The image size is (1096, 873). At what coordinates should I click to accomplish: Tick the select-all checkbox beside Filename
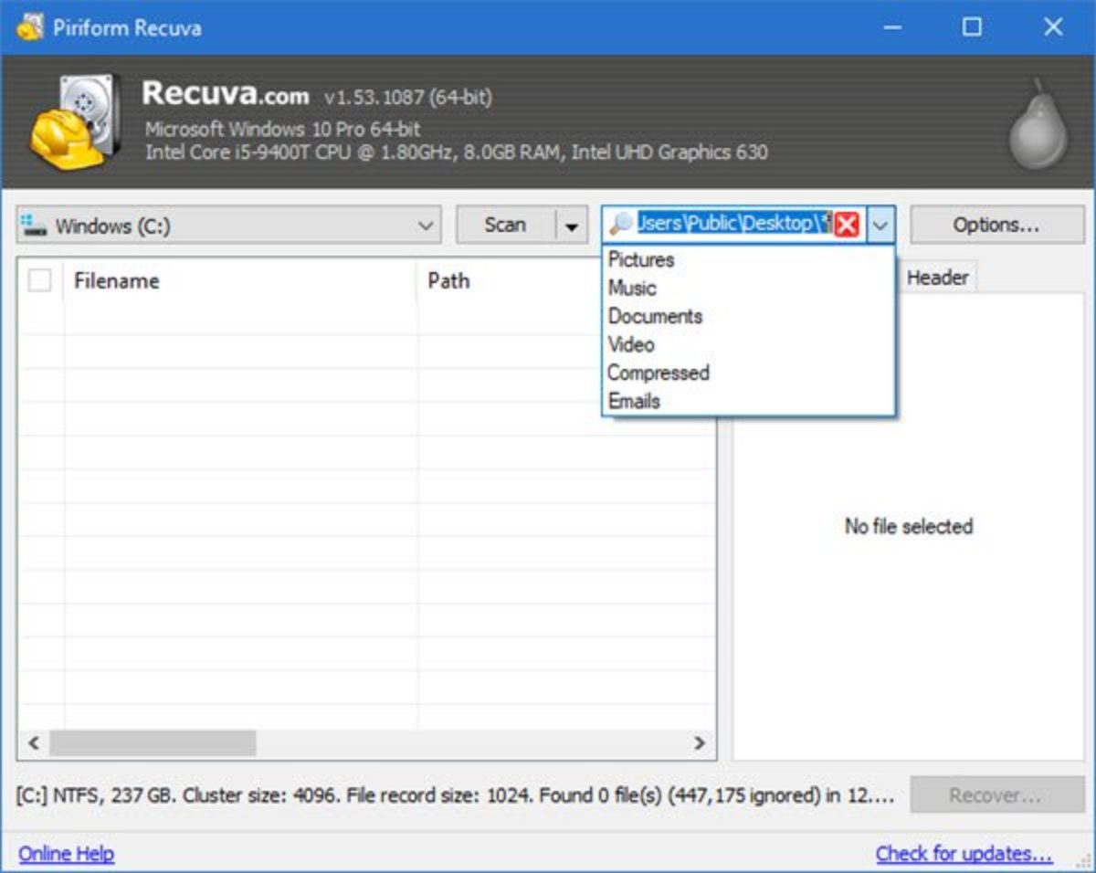tap(40, 280)
